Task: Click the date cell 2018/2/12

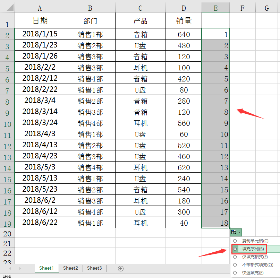Action: (40, 78)
